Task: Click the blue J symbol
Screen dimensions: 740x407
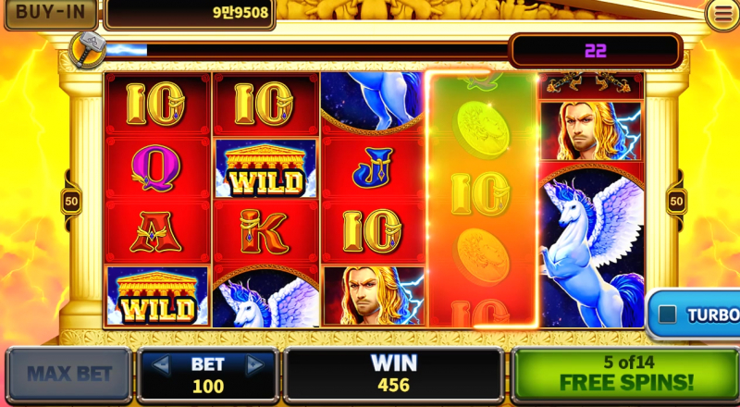Action: click(x=373, y=168)
